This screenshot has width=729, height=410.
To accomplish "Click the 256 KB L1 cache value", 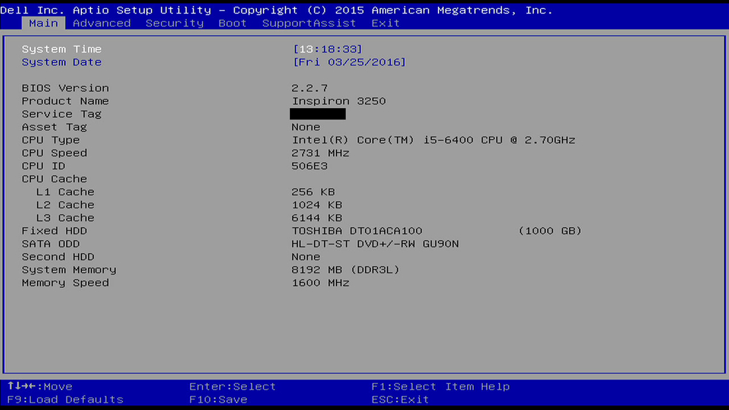I will 313,192.
